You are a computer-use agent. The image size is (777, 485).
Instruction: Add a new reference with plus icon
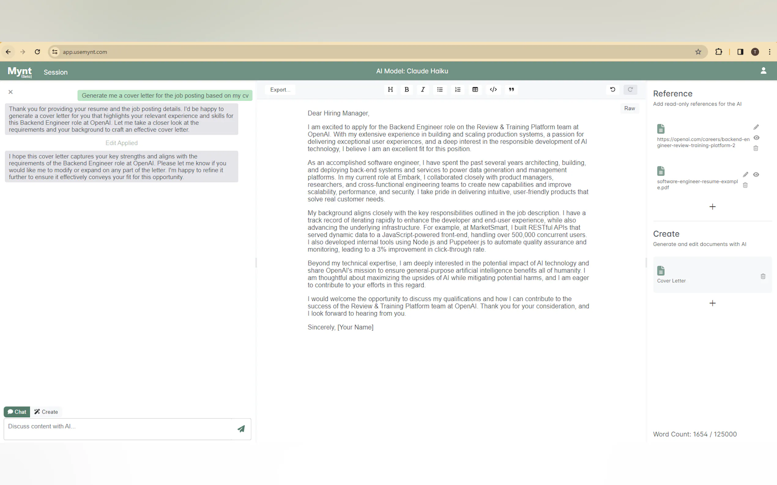(x=712, y=206)
